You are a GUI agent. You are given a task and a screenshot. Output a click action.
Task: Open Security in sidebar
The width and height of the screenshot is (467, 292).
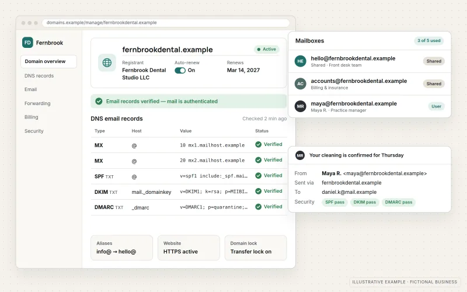(x=34, y=131)
